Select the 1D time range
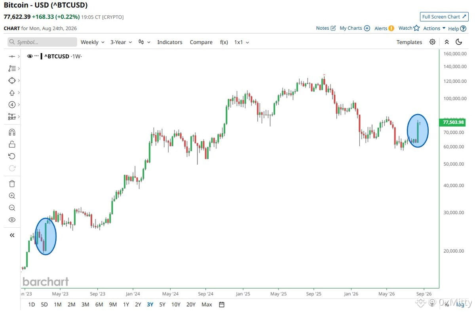 coord(32,304)
